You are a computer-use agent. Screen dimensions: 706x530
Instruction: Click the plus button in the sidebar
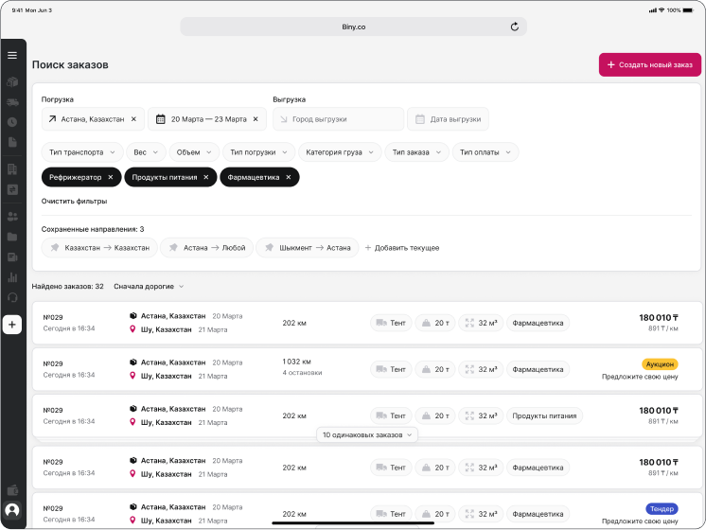pos(12,325)
